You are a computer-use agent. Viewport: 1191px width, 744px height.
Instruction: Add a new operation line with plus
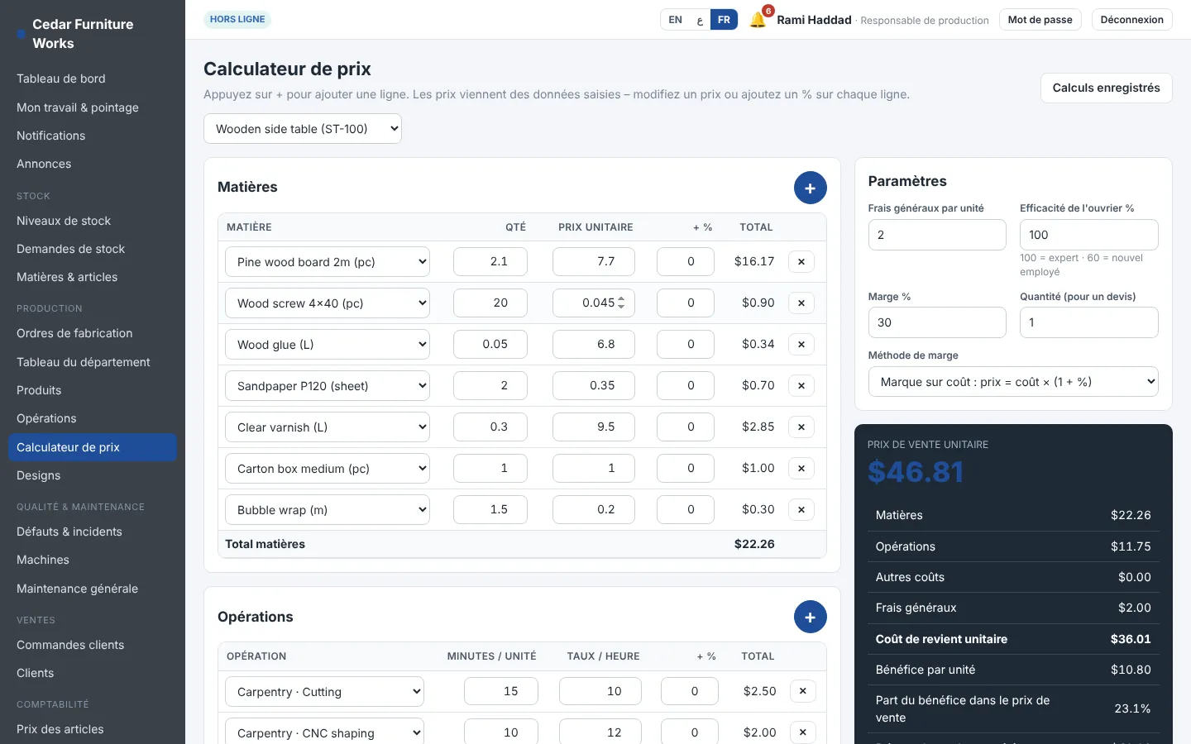810,618
